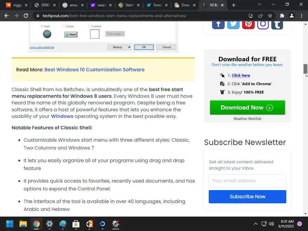Close the Yahoo search tab

click(110, 5)
